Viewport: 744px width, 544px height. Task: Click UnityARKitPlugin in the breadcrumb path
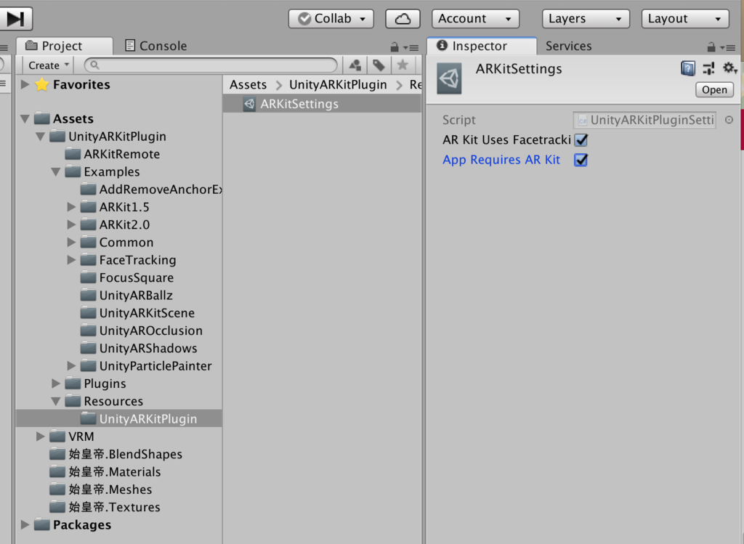pos(338,85)
